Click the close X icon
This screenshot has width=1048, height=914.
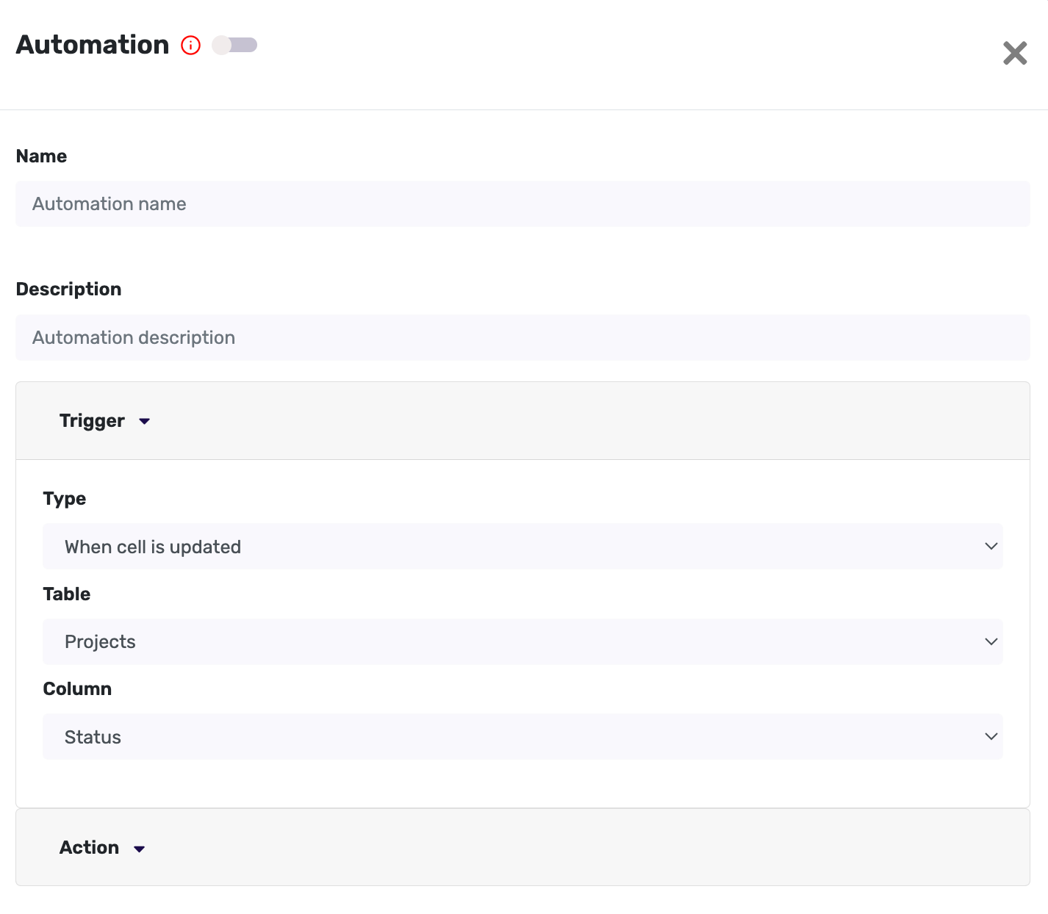[1015, 53]
